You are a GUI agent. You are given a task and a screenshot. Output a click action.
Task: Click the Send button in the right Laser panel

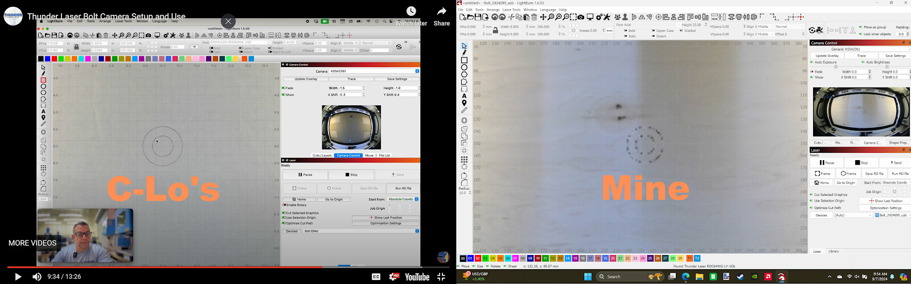(x=896, y=162)
